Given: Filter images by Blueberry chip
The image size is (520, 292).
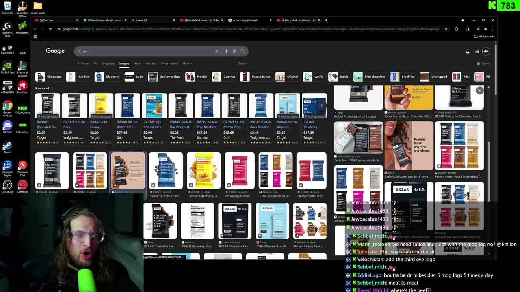Looking at the screenshot, I should pos(108,77).
